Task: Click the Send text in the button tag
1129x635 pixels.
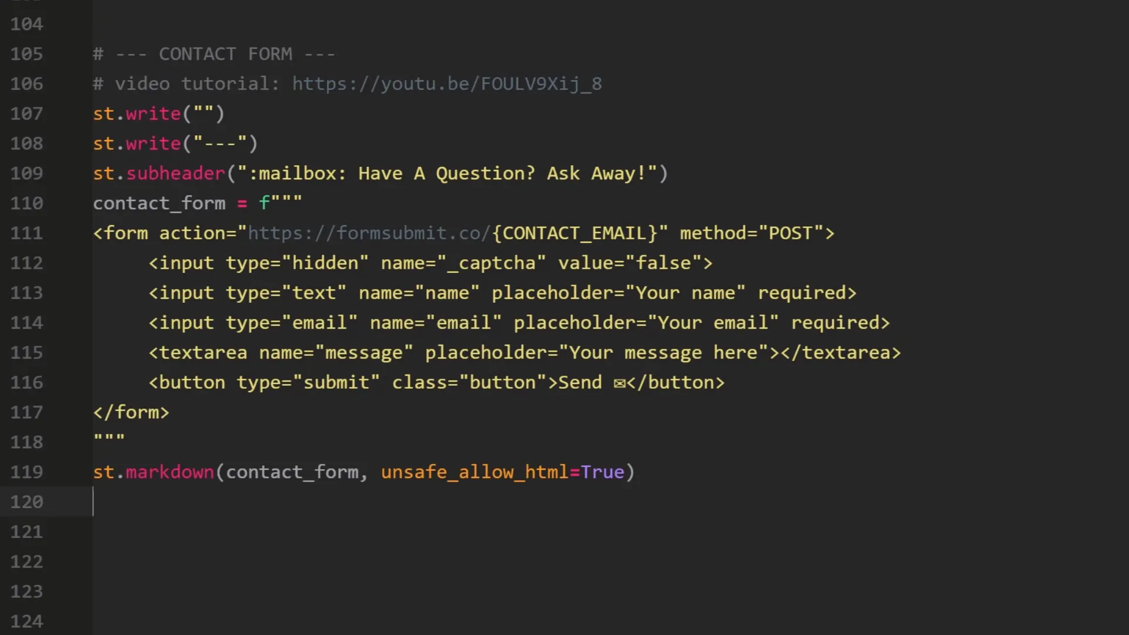Action: click(580, 383)
